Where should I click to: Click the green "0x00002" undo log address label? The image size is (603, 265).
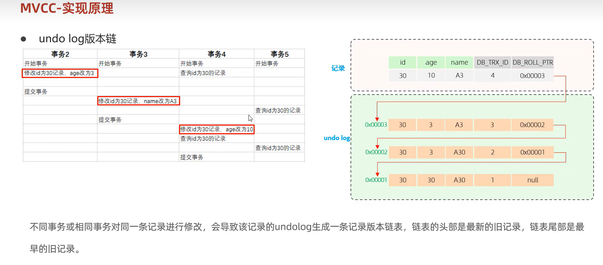coord(376,152)
